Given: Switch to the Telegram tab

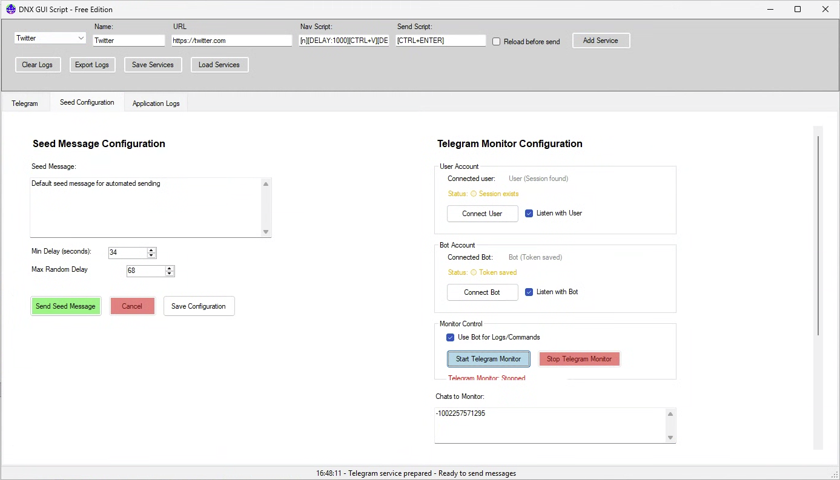Looking at the screenshot, I should [25, 104].
